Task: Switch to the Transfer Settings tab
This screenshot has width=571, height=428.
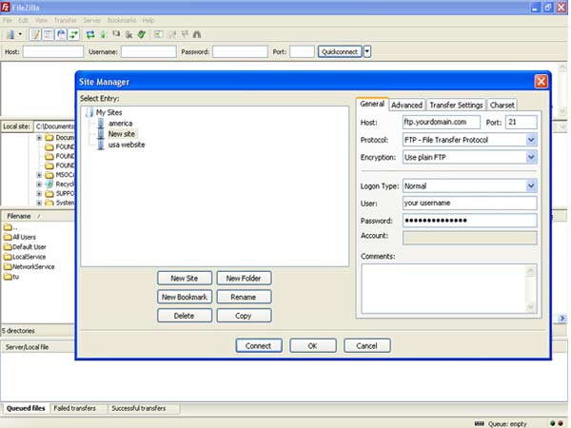Action: pyautogui.click(x=456, y=106)
